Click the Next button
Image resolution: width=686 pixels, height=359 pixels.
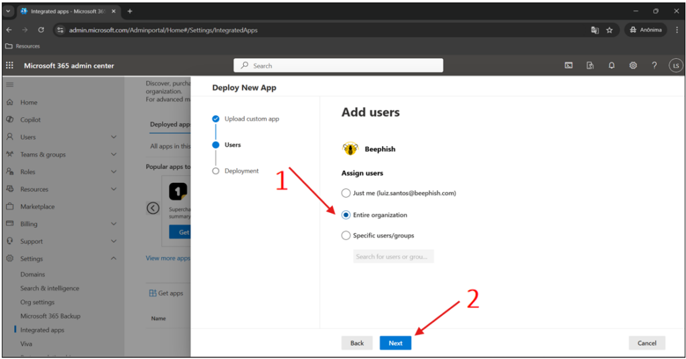pyautogui.click(x=395, y=343)
